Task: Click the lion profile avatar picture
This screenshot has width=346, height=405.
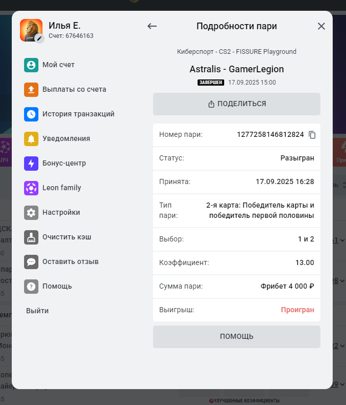Action: tap(30, 29)
